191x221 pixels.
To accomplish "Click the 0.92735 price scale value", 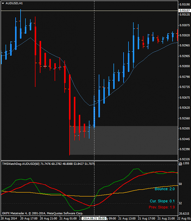I will pos(185,87).
